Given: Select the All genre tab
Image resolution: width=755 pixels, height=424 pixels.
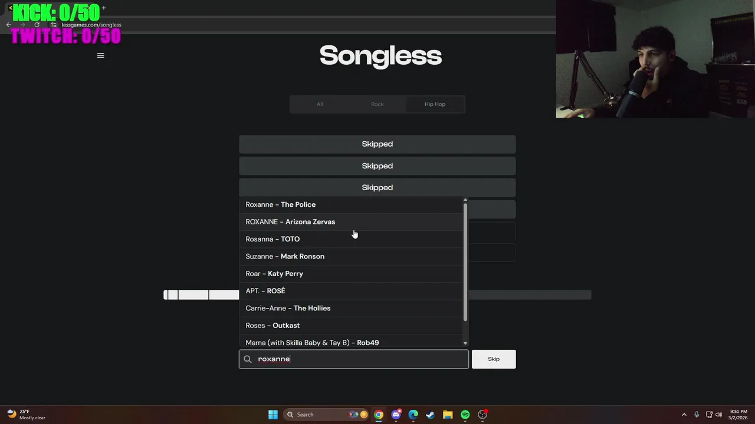Looking at the screenshot, I should (x=320, y=104).
